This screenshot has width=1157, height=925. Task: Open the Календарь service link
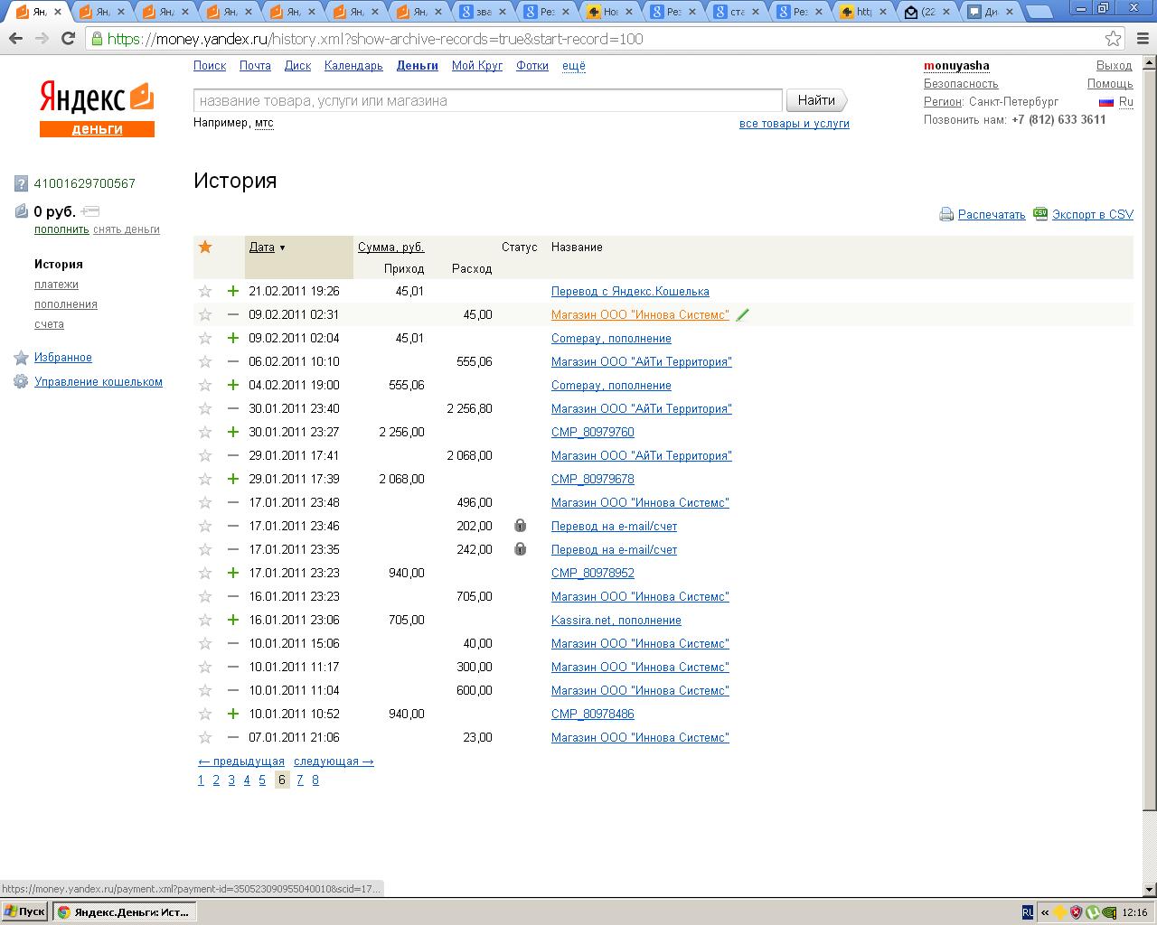(x=353, y=66)
